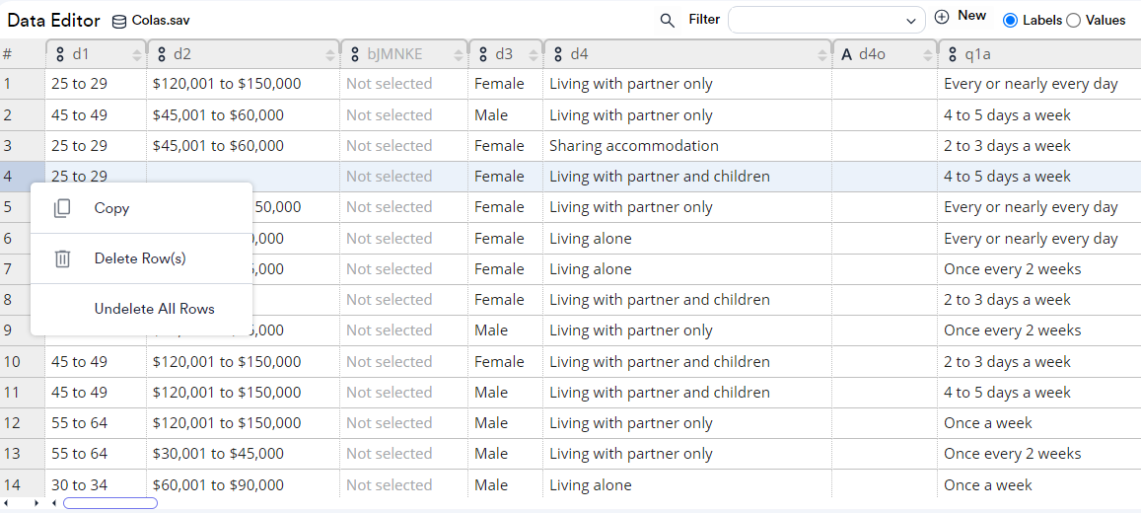The image size is (1141, 513).
Task: Click 'Sharing accommodation' cell in row 3
Action: point(687,146)
